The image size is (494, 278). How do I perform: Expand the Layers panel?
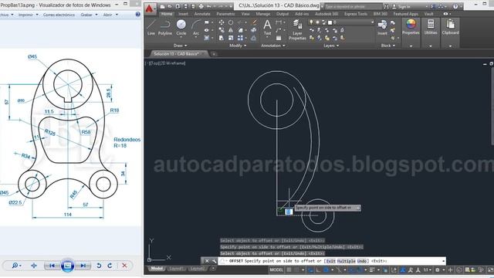click(331, 46)
